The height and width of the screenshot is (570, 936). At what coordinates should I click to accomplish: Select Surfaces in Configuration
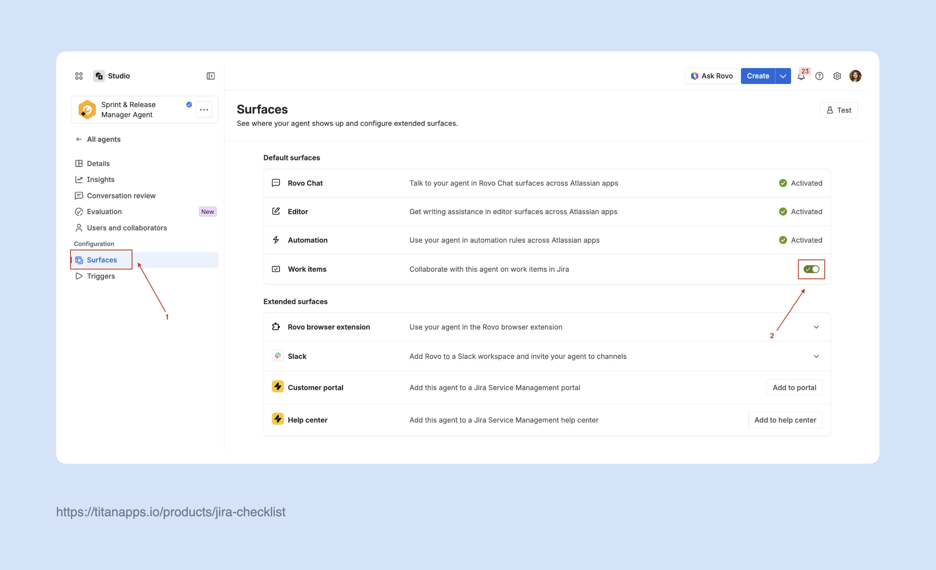145,260
